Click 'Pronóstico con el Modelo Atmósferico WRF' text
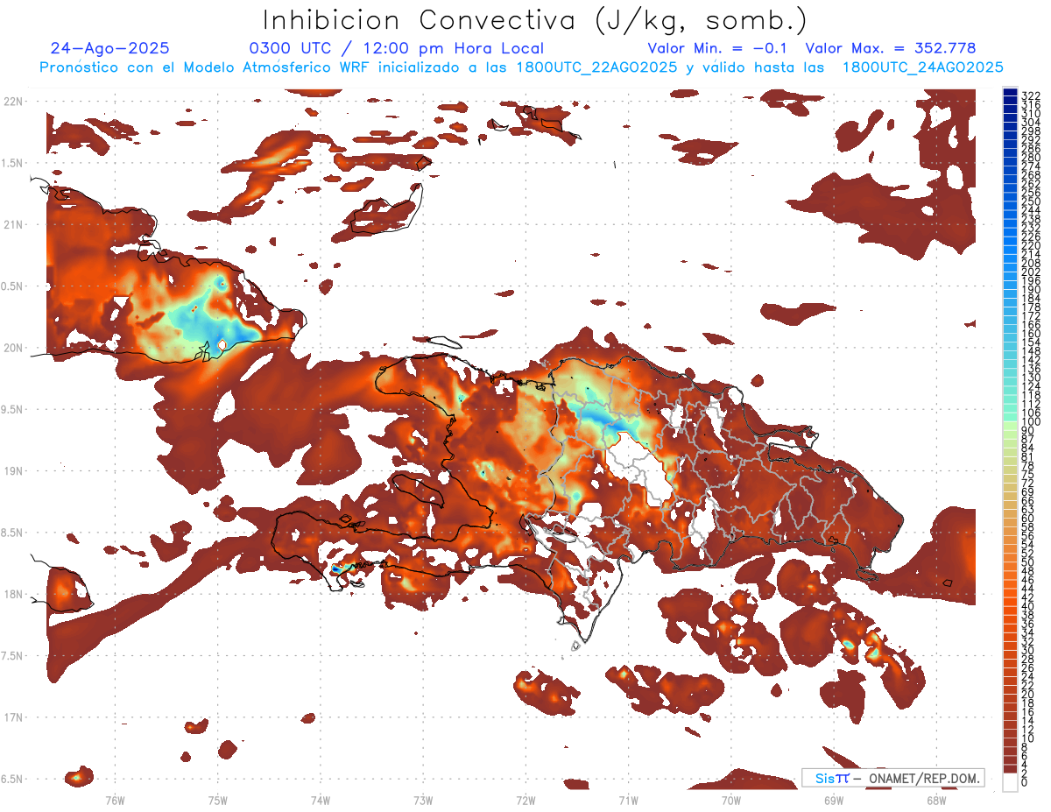The image size is (1051, 812). [204, 67]
